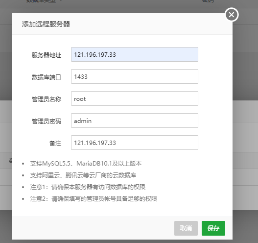The image size is (258, 243).
Task: Click the 注意1 server access permission note
Action: pos(88,187)
